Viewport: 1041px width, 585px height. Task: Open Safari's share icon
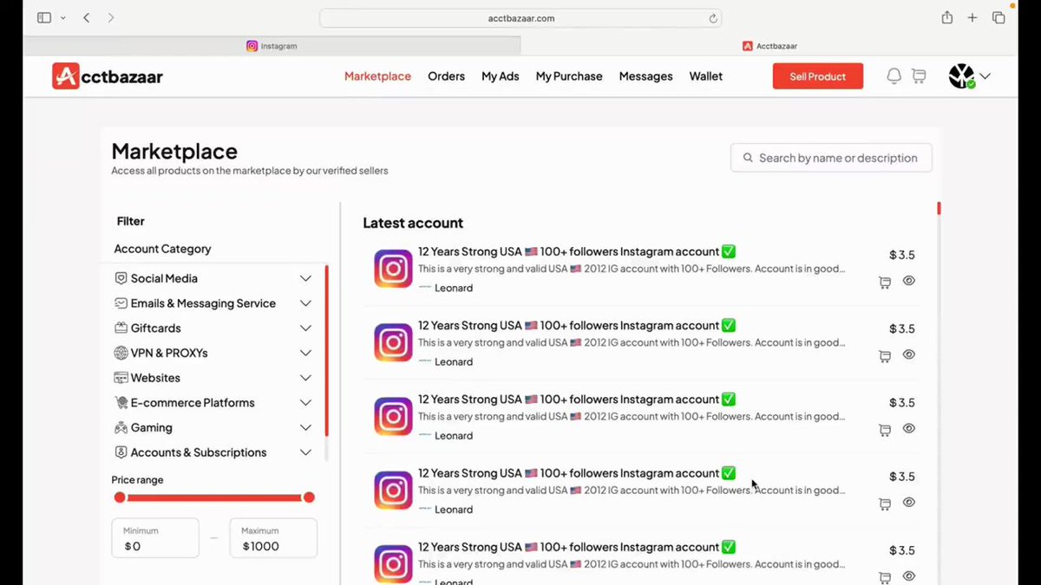coord(947,17)
